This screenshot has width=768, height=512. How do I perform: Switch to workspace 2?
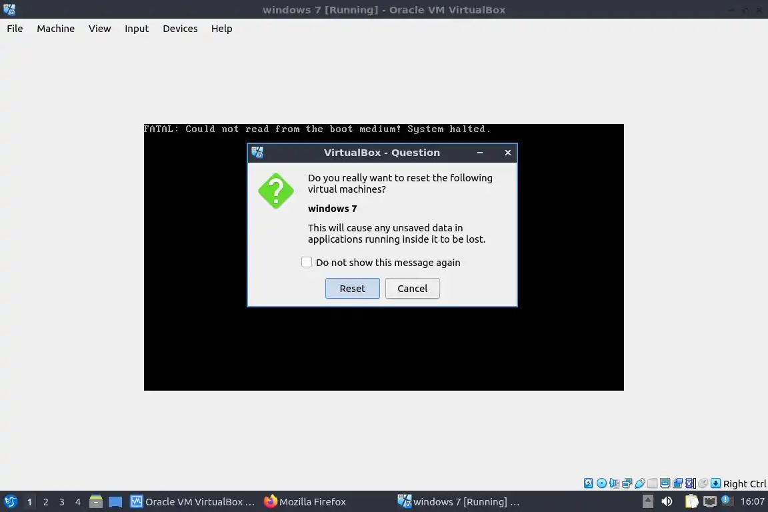point(45,502)
